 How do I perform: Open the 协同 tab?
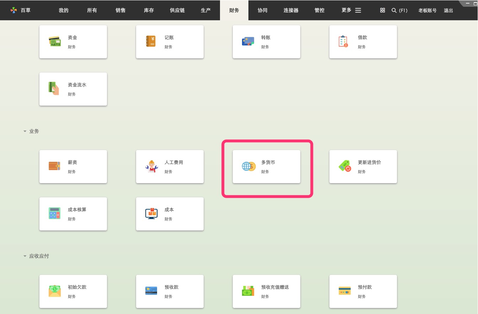coord(263,10)
